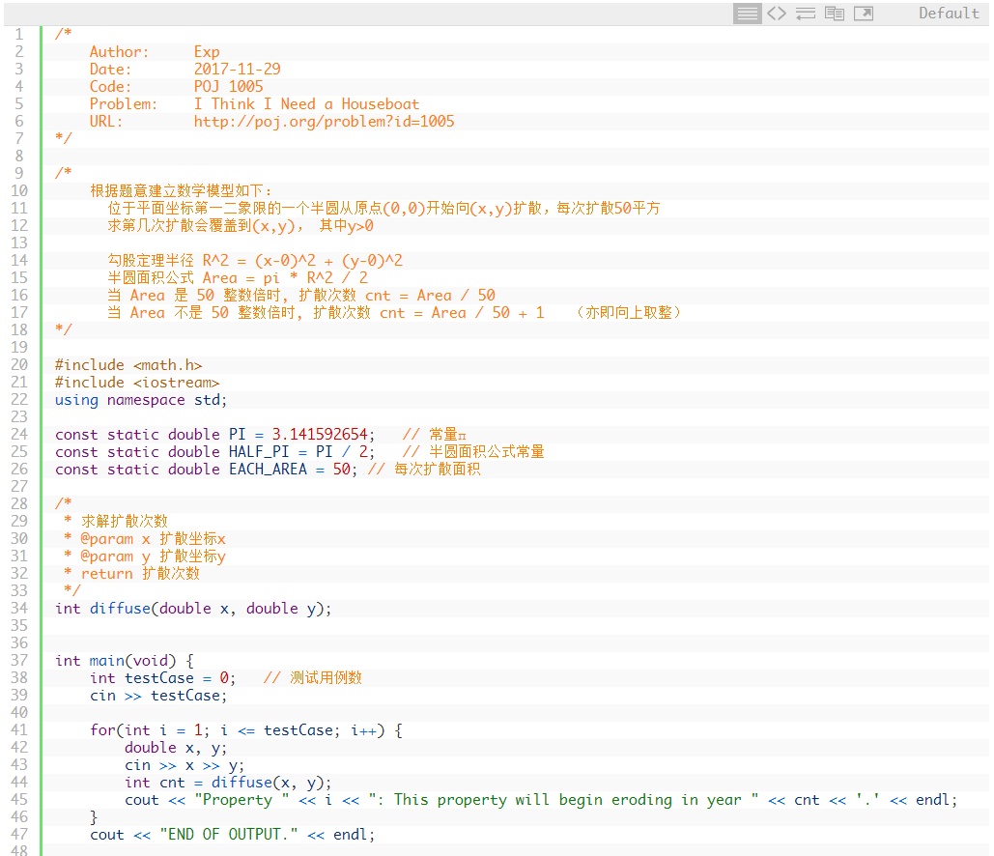Open code in new window icon

(x=864, y=14)
